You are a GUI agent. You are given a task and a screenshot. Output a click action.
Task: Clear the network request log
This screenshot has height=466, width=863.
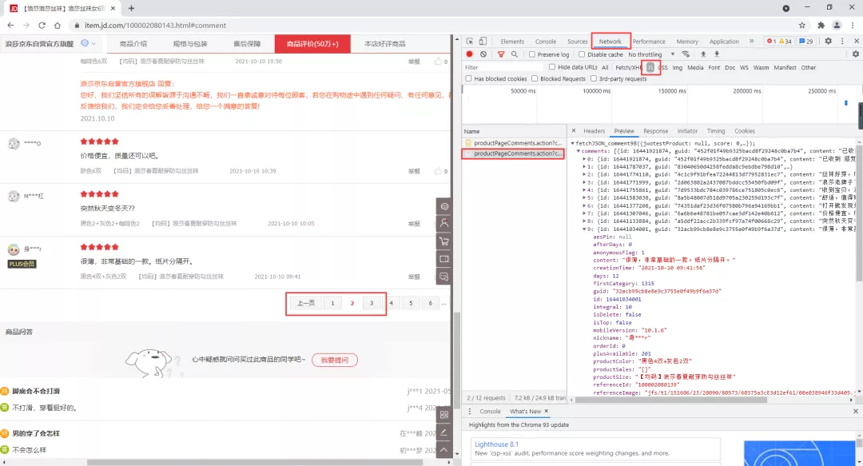482,54
